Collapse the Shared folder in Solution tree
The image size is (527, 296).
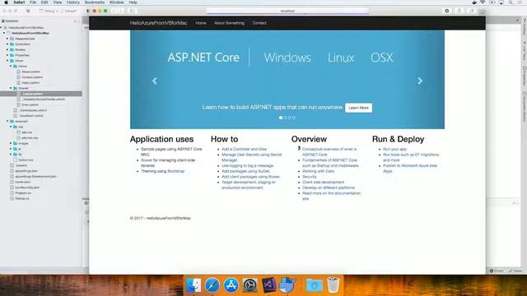(x=11, y=88)
